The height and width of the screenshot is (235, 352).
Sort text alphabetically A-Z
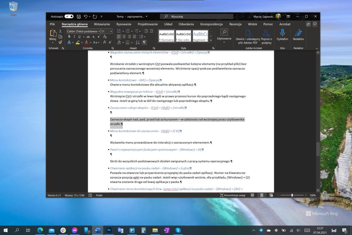point(138,42)
